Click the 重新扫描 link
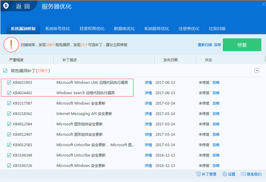The height and width of the screenshot is (182, 266). (205, 45)
